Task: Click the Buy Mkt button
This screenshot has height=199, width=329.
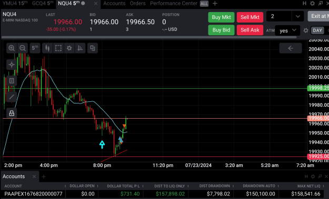Action: click(221, 17)
